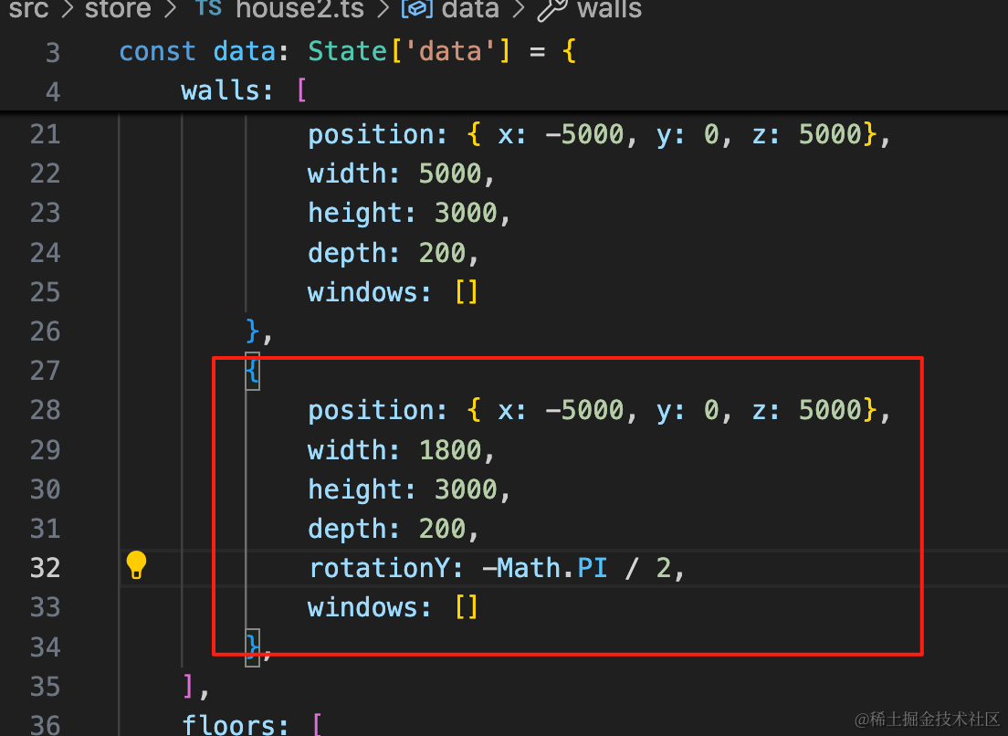Click 'floors: [' on line 36
Screen dimensions: 1008x736
[x=251, y=725]
